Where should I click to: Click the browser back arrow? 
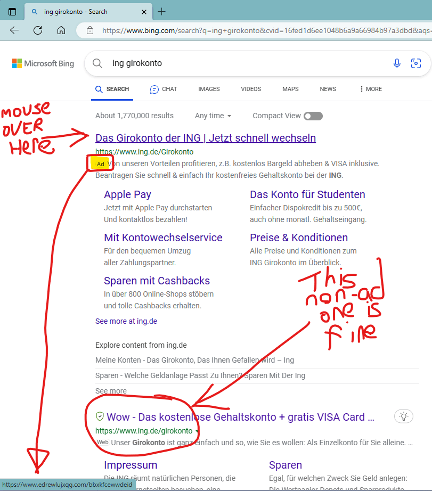pyautogui.click(x=14, y=30)
